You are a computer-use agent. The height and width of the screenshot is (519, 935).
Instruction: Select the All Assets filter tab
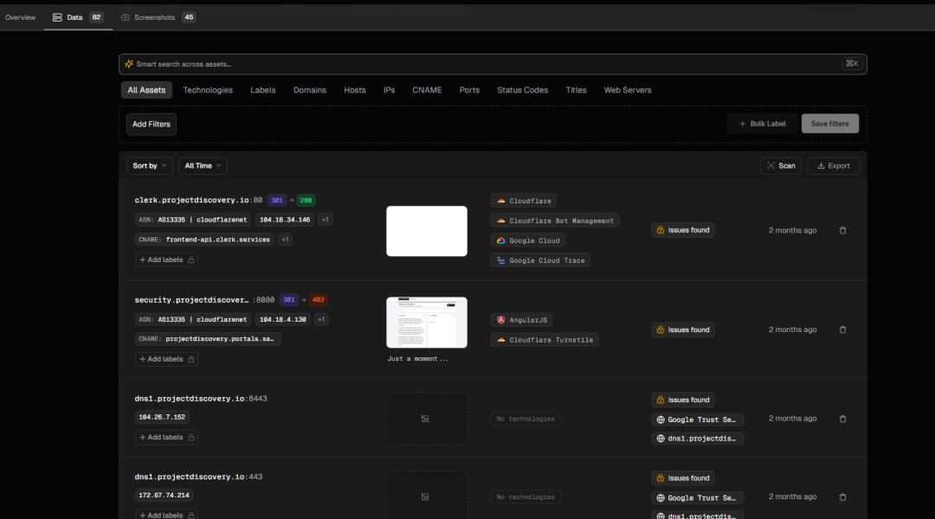[x=146, y=90]
